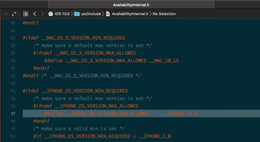Click '#endif' on line 98
This screenshot has height=142, width=260.
41,121
